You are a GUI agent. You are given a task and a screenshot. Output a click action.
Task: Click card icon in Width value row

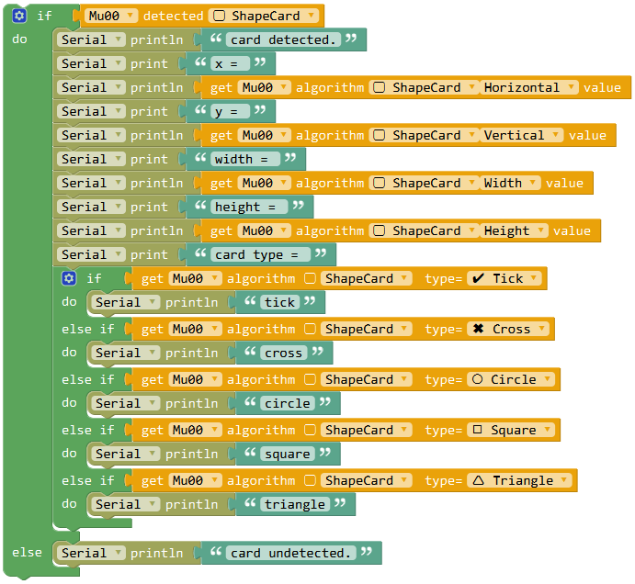pyautogui.click(x=379, y=183)
